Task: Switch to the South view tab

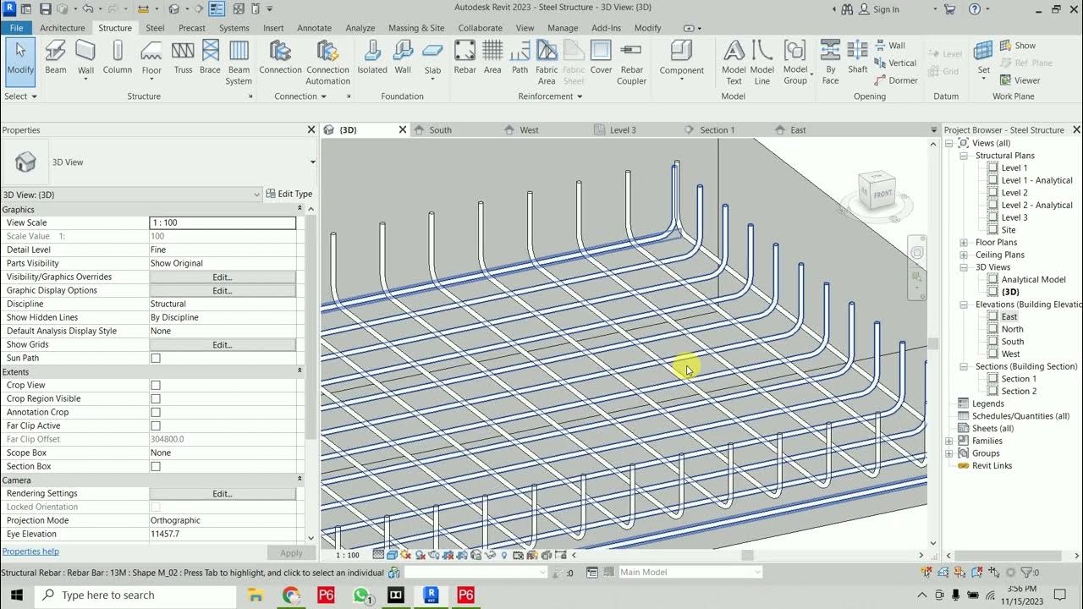Action: click(x=440, y=130)
